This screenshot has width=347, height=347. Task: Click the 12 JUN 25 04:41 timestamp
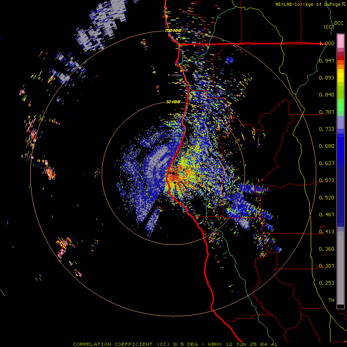point(251,344)
